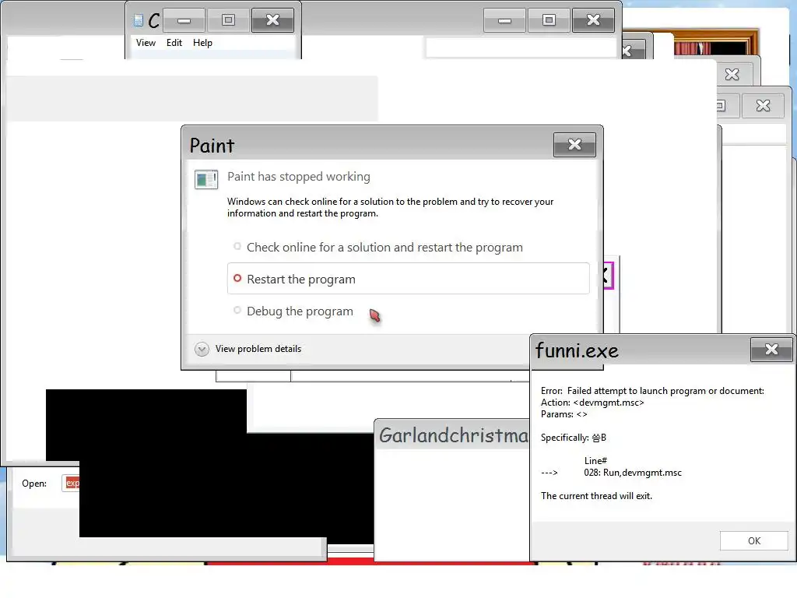Screen dimensions: 797x598
Task: Click the Calculator title bar icon
Action: pyautogui.click(x=139, y=20)
